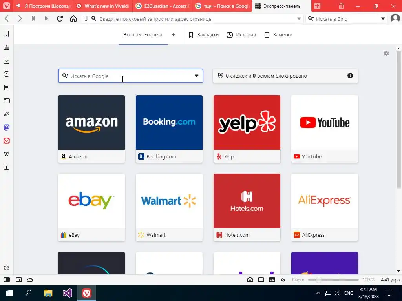Change the Speed Dial search engine

point(65,76)
